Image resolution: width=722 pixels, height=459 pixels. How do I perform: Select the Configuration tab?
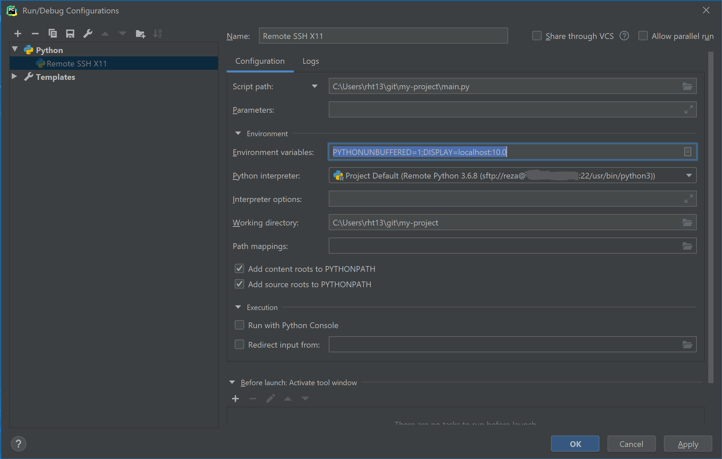click(x=260, y=61)
